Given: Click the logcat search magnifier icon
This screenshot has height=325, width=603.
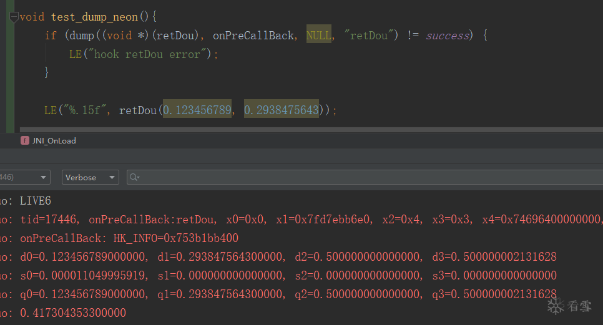Looking at the screenshot, I should click(134, 178).
